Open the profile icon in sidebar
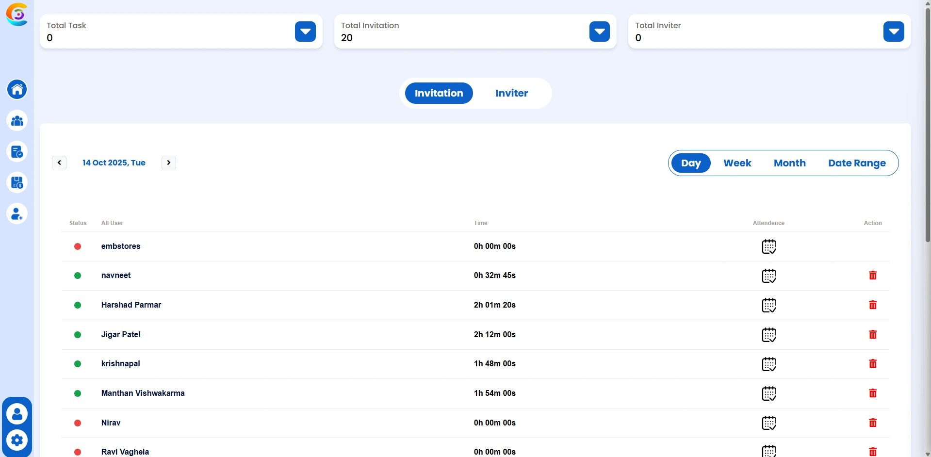The width and height of the screenshot is (931, 457). (17, 414)
